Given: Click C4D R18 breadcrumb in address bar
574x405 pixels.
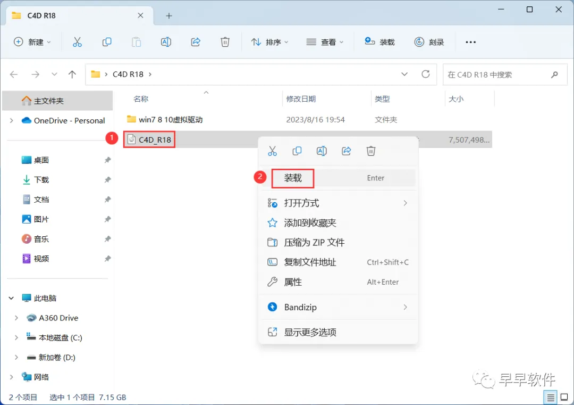Looking at the screenshot, I should (128, 75).
